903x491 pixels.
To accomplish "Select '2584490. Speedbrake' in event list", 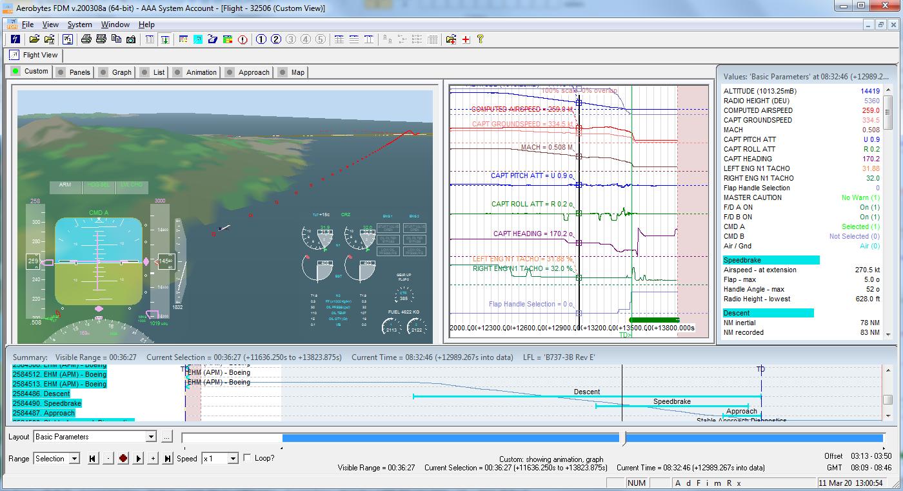I will click(47, 403).
